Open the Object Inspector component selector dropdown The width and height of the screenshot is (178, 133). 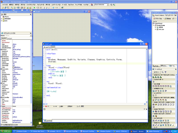coord(31,36)
